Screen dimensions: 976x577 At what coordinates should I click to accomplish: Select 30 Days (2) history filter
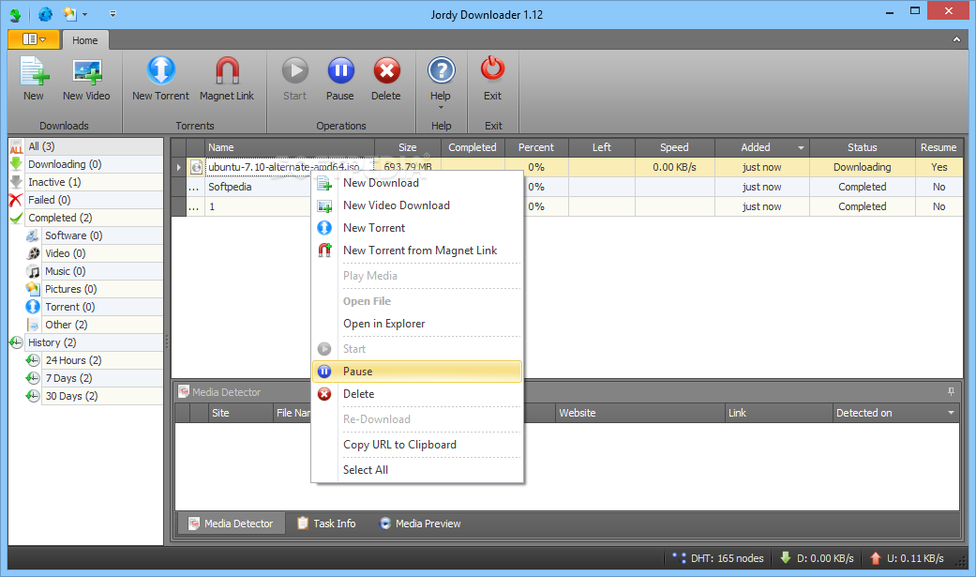[x=94, y=396]
